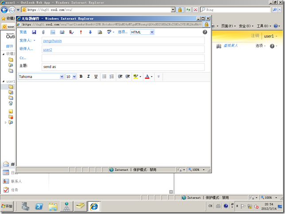Click the IE back navigation button

[4, 10]
